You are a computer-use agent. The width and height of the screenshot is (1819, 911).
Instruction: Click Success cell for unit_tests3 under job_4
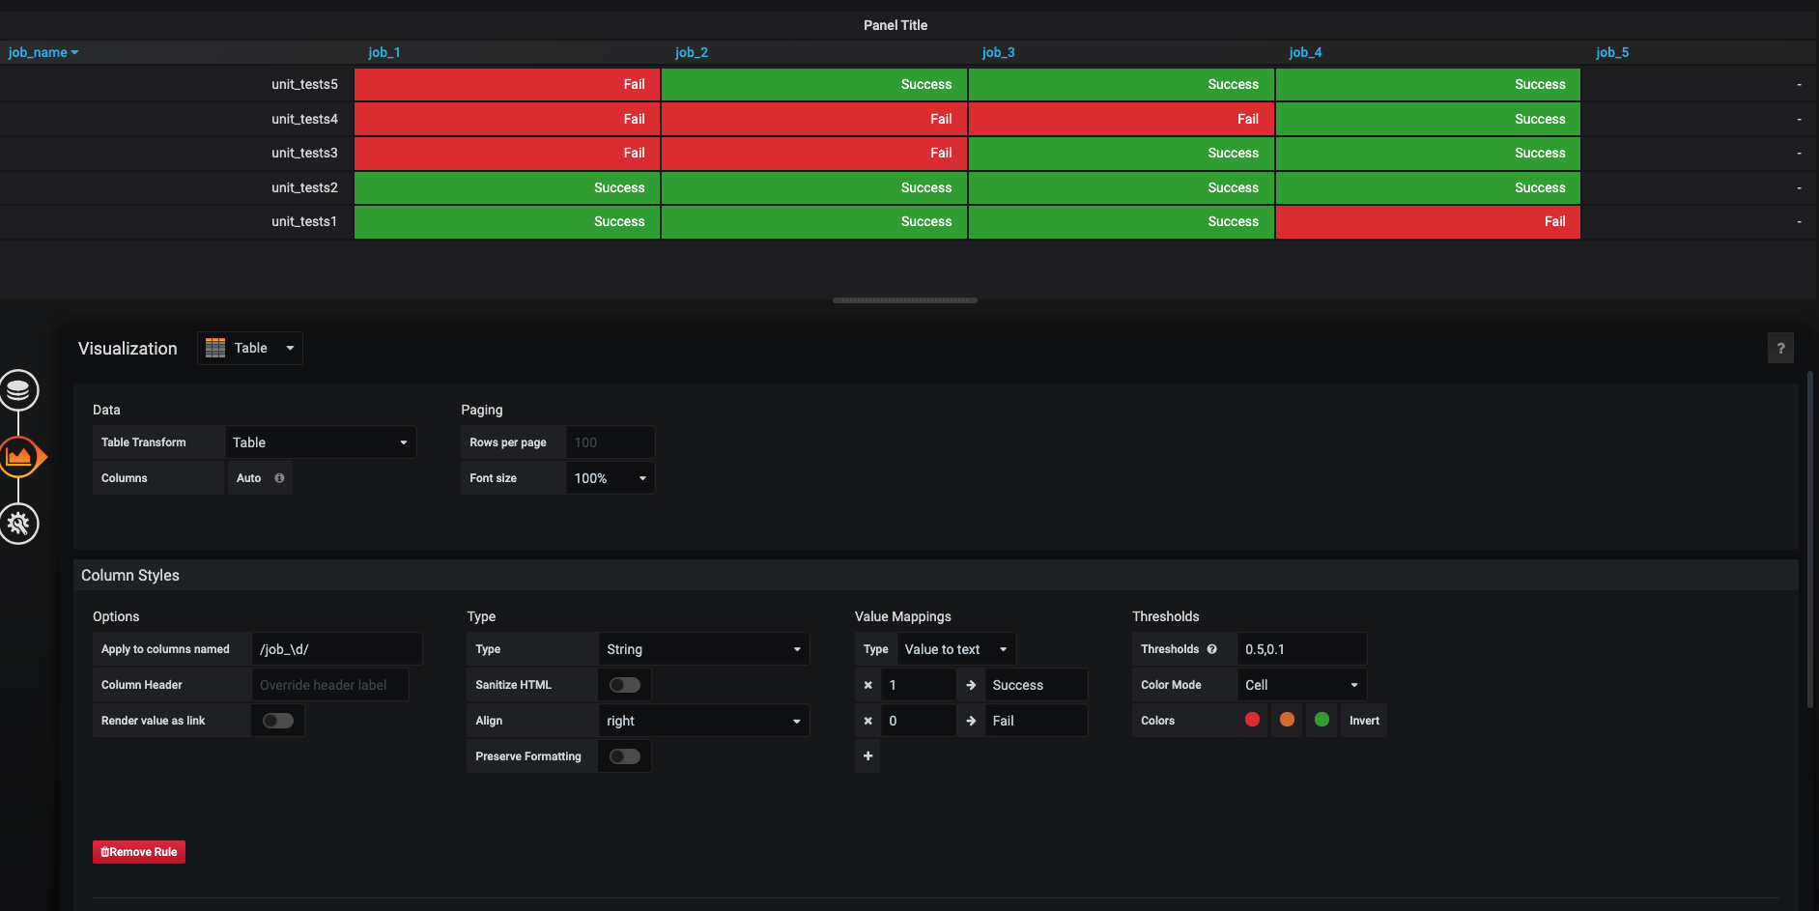[1428, 153]
